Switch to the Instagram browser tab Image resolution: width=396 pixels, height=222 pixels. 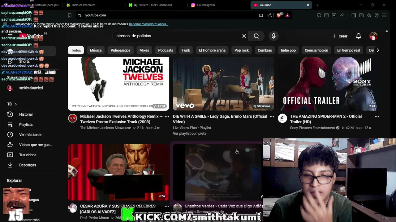coord(218,5)
